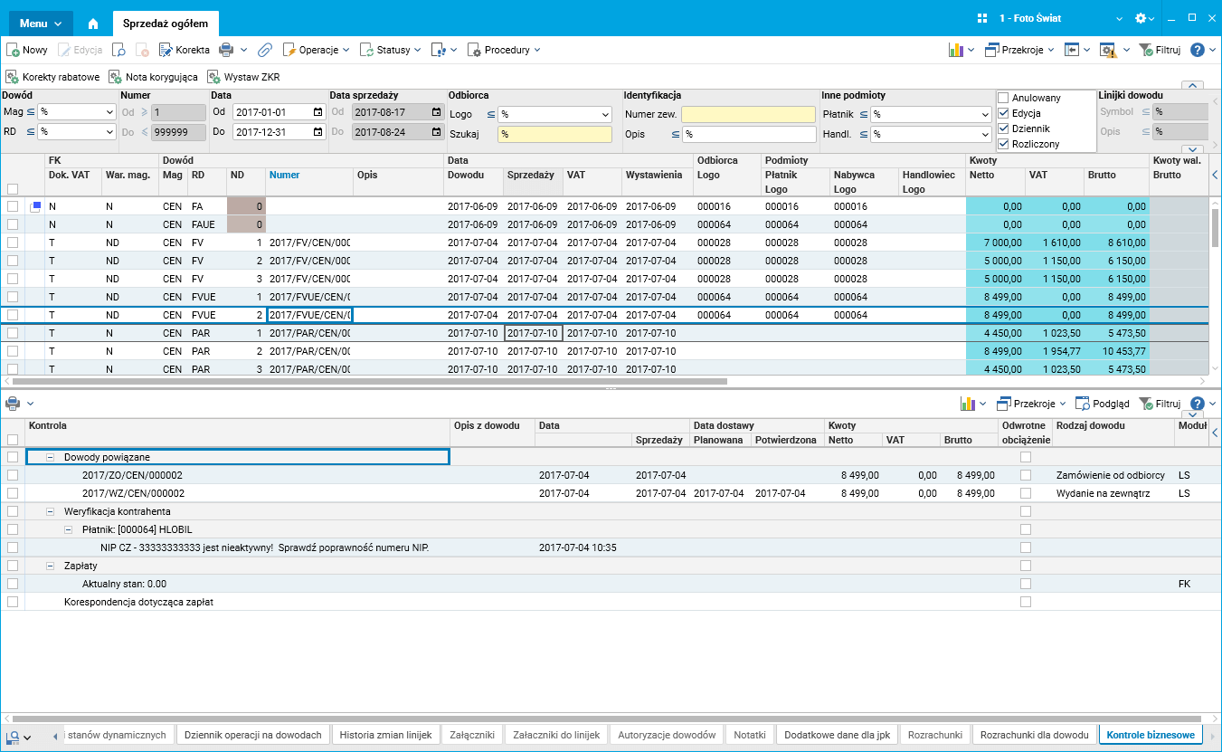The width and height of the screenshot is (1222, 752).
Task: Switch to the Załączniki tab
Action: click(472, 735)
